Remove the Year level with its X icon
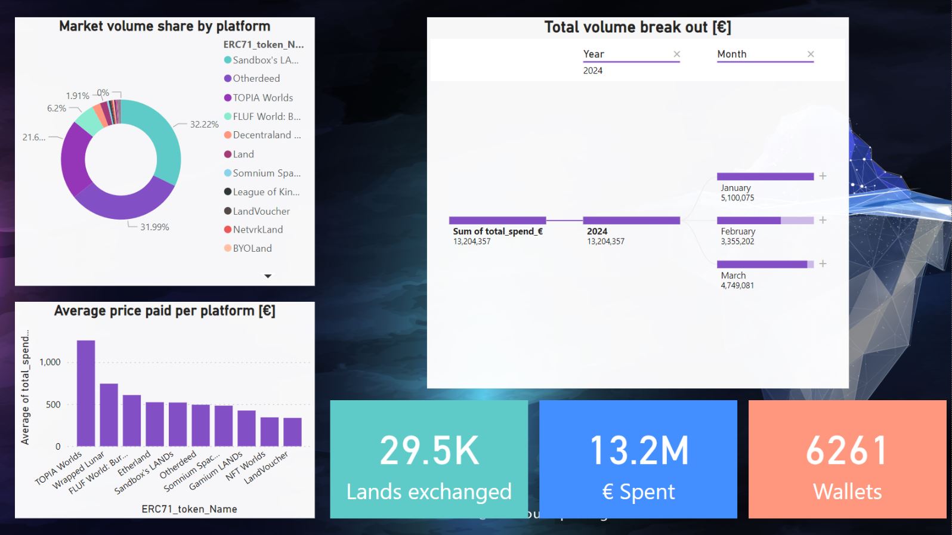Viewport: 952px width, 535px height. pos(676,54)
